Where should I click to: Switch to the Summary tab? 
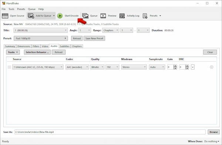[x=10, y=46]
